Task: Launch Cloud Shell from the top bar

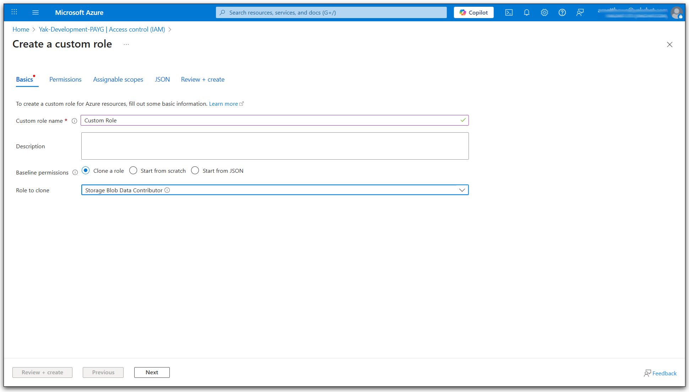Action: (x=509, y=12)
